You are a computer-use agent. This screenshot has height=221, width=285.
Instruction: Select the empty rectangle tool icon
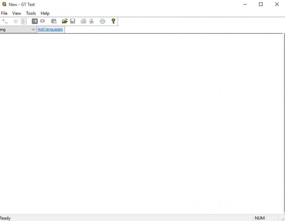pos(42,21)
